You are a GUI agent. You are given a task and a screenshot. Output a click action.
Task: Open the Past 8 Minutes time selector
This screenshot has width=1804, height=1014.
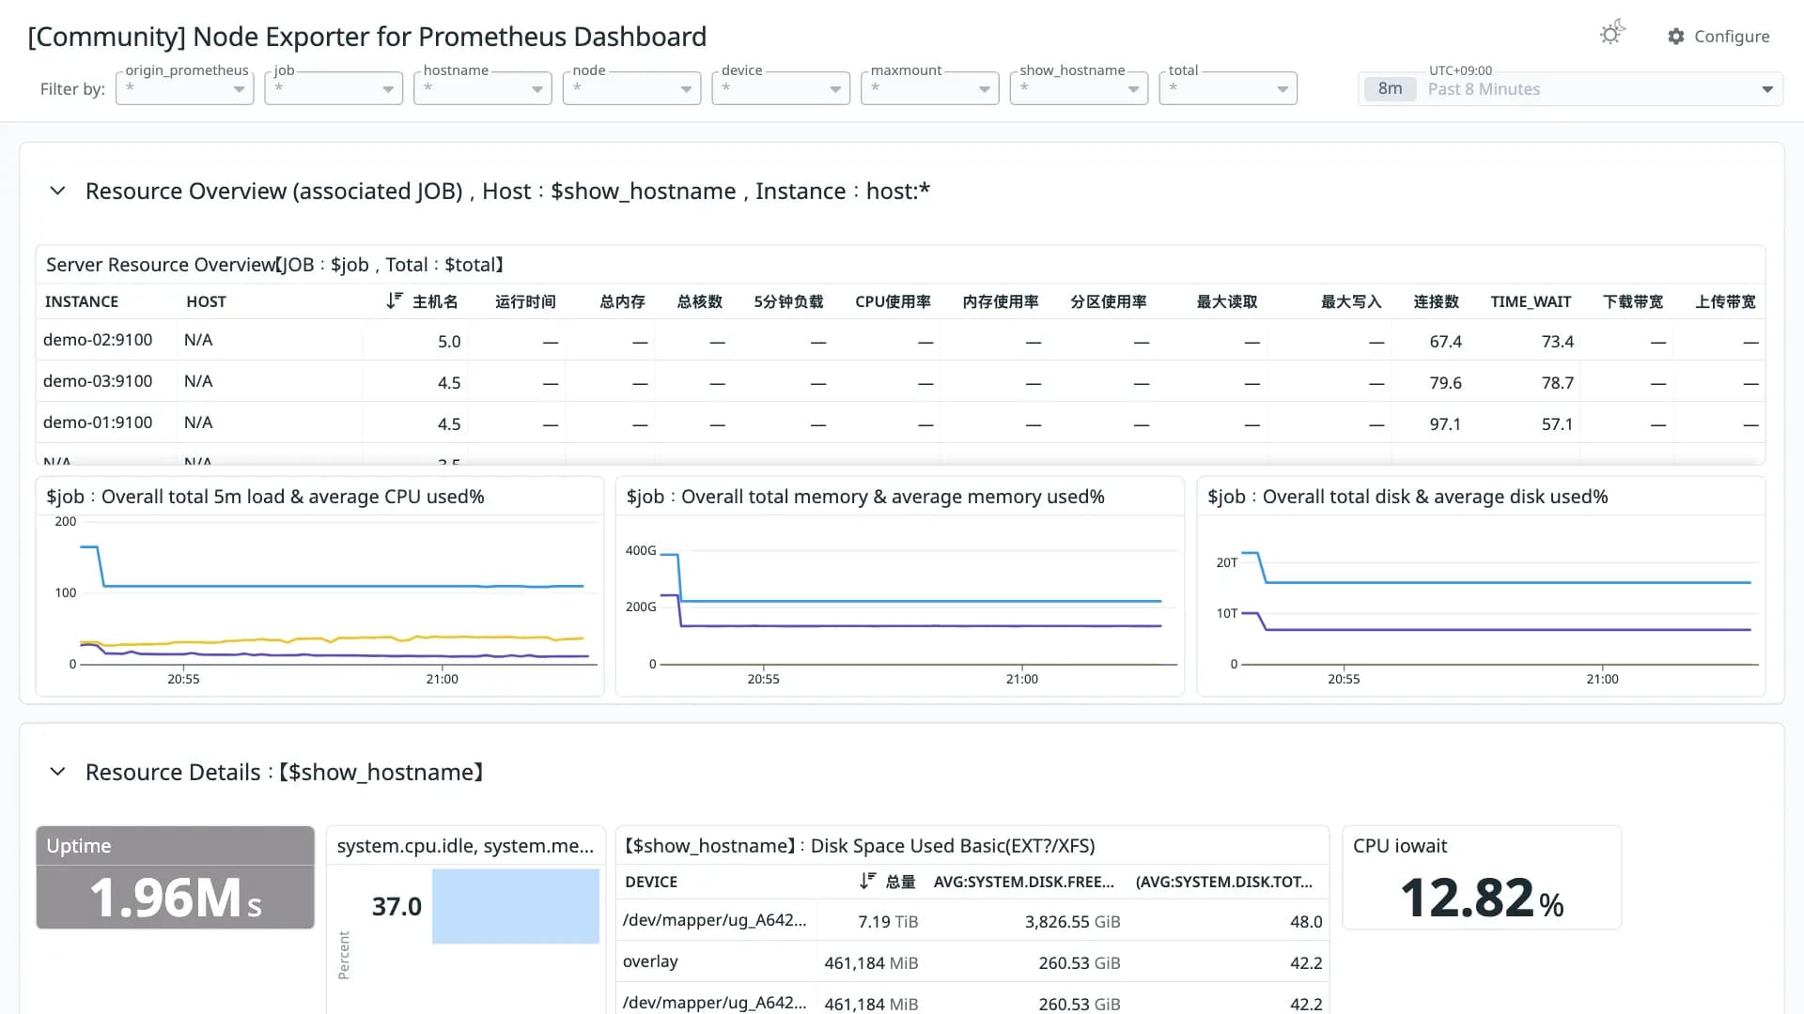(1570, 89)
